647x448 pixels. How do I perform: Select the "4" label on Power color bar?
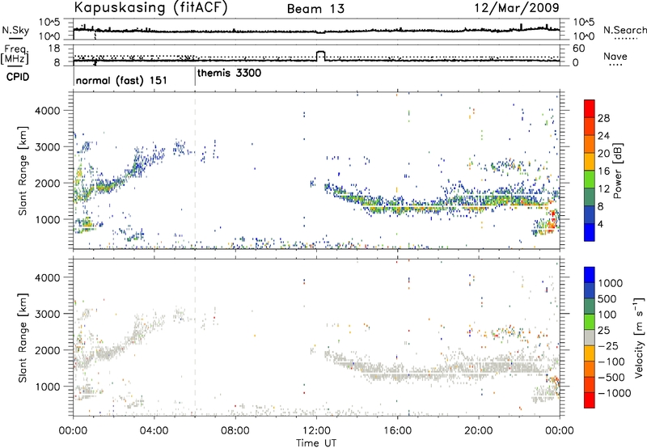pos(600,224)
